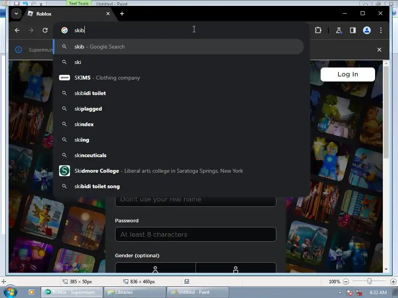Open a new tab with plus icon

(122, 14)
